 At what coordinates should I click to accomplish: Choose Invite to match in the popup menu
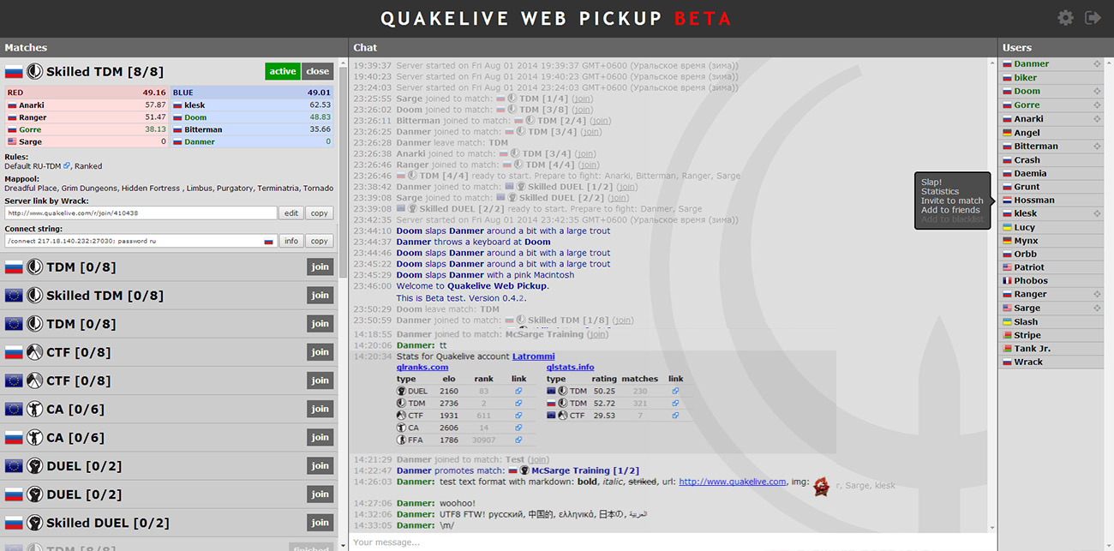952,201
